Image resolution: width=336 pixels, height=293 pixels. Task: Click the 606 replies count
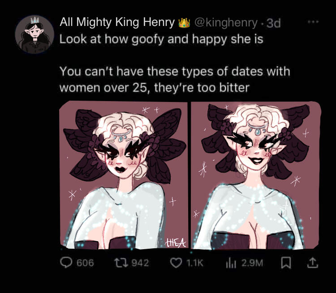click(85, 263)
